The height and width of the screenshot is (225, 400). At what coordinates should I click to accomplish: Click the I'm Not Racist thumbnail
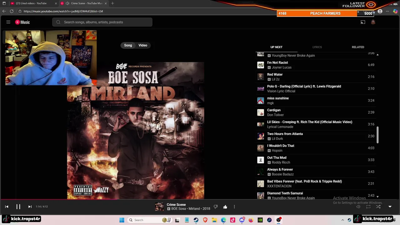coord(260,65)
